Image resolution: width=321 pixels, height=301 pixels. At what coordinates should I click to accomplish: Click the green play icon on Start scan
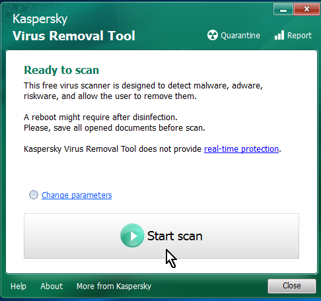tap(132, 236)
